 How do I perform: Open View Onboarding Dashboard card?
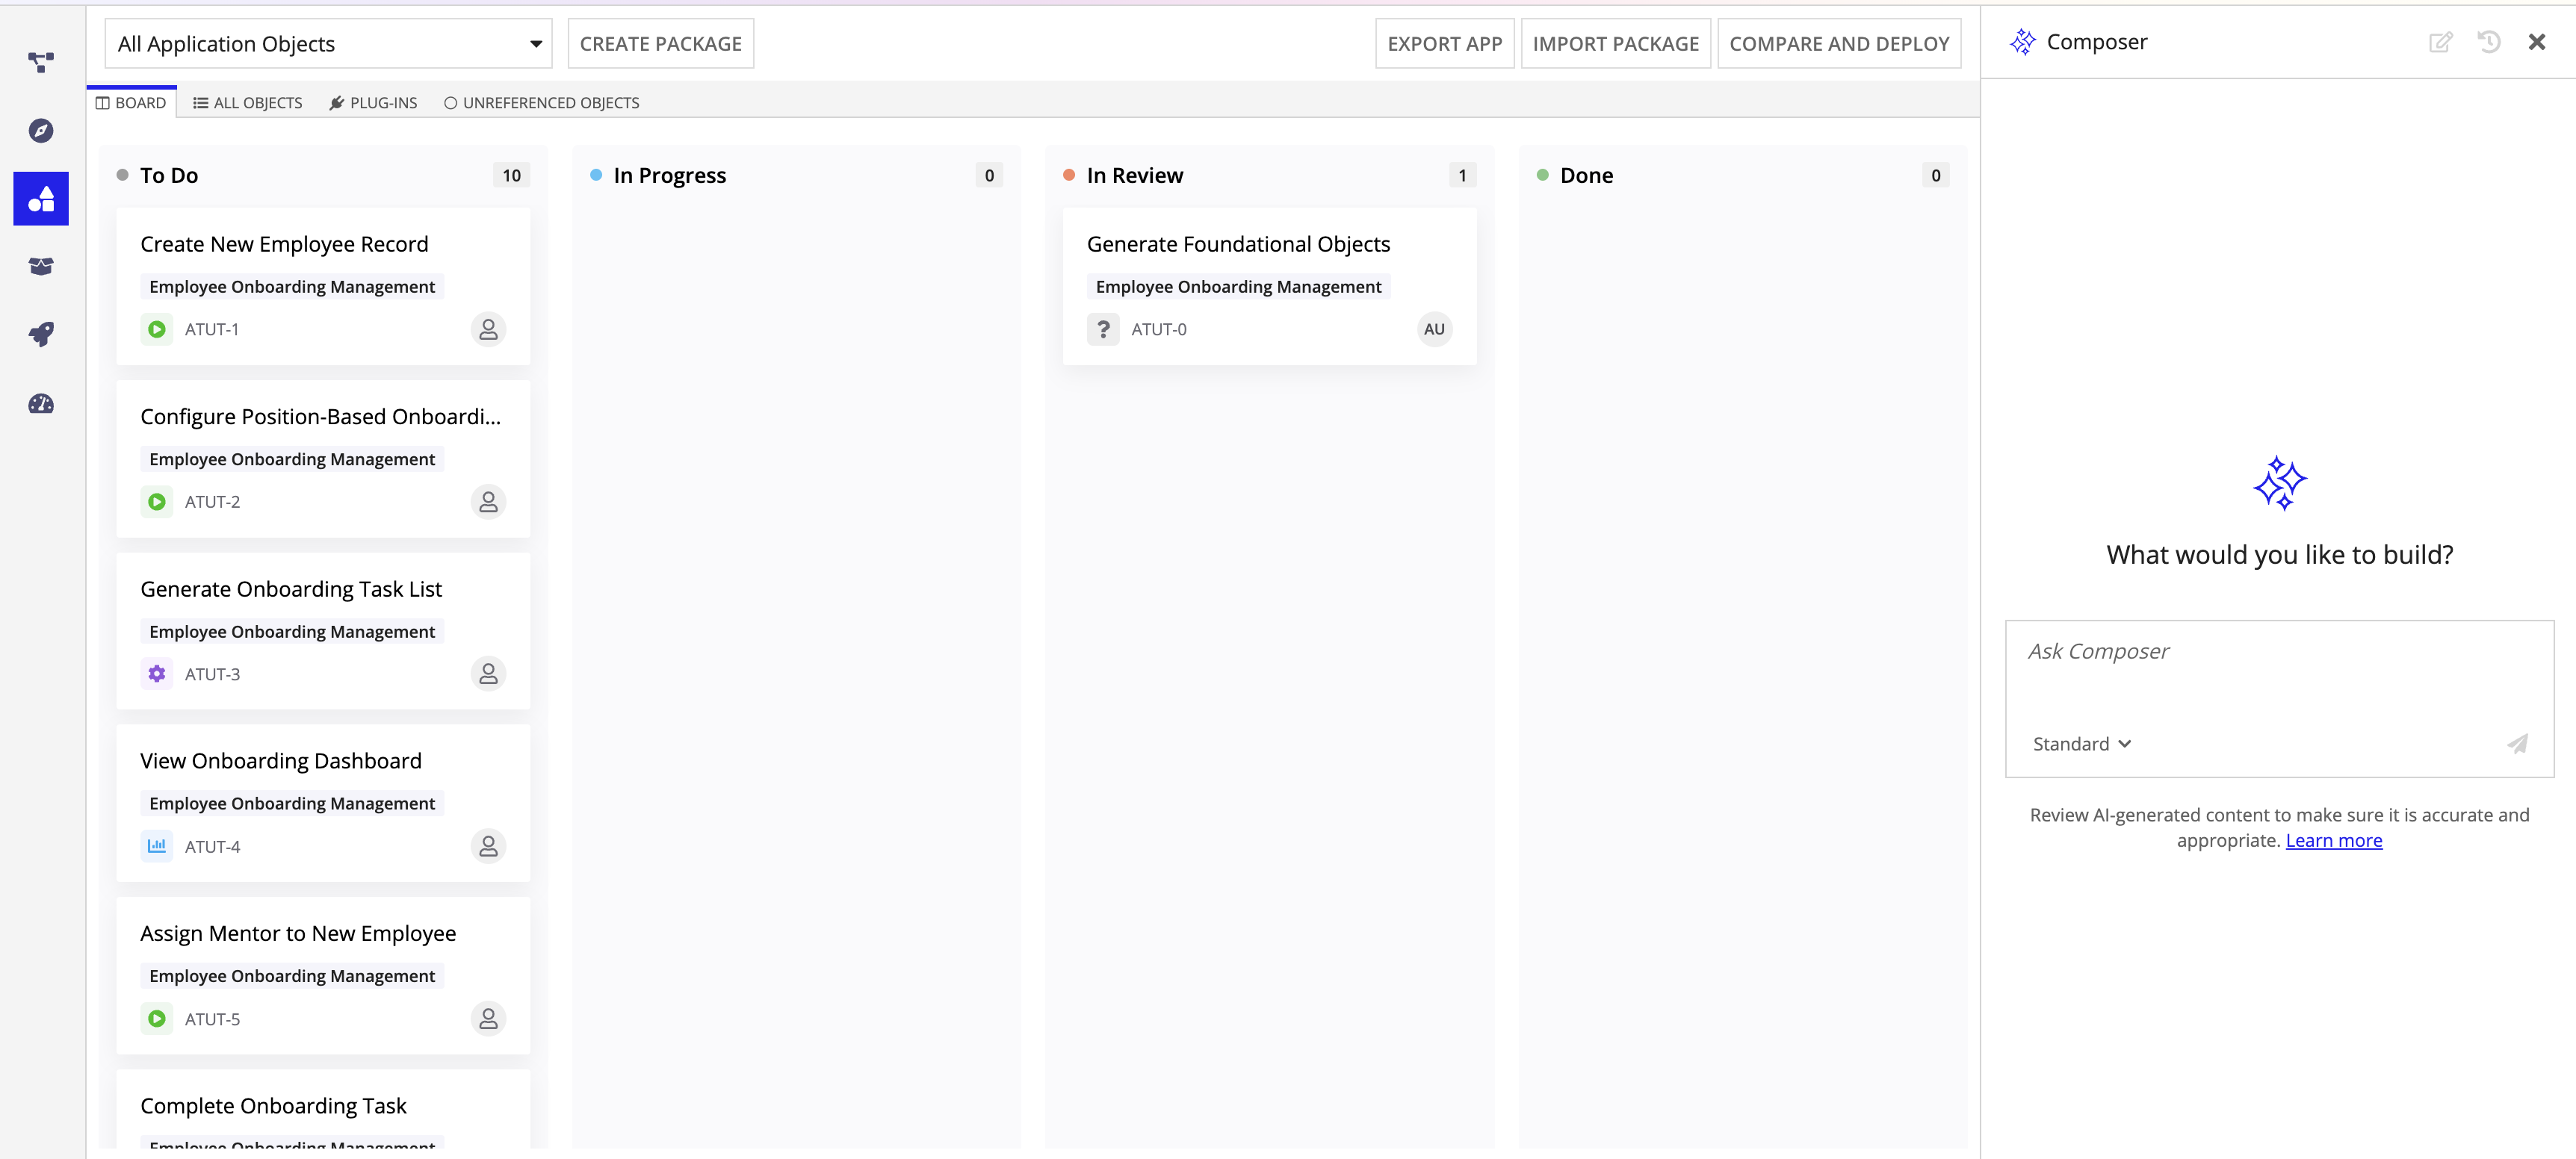click(323, 803)
